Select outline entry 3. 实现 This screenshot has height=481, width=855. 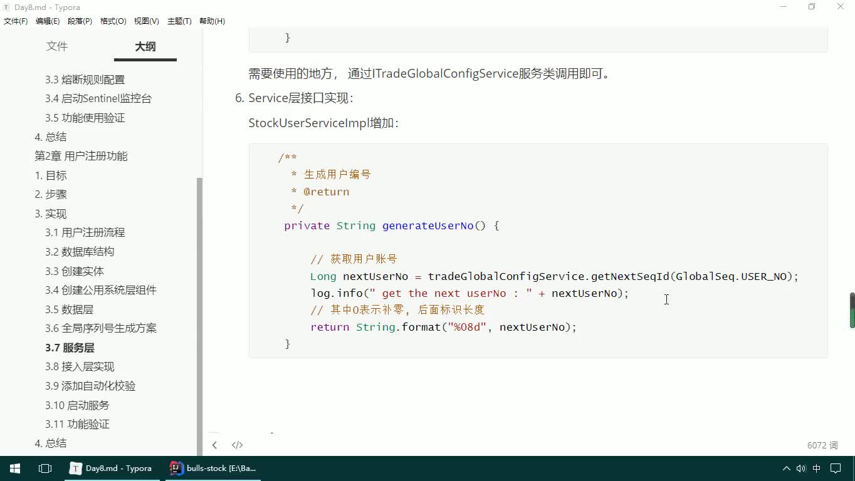pyautogui.click(x=51, y=214)
